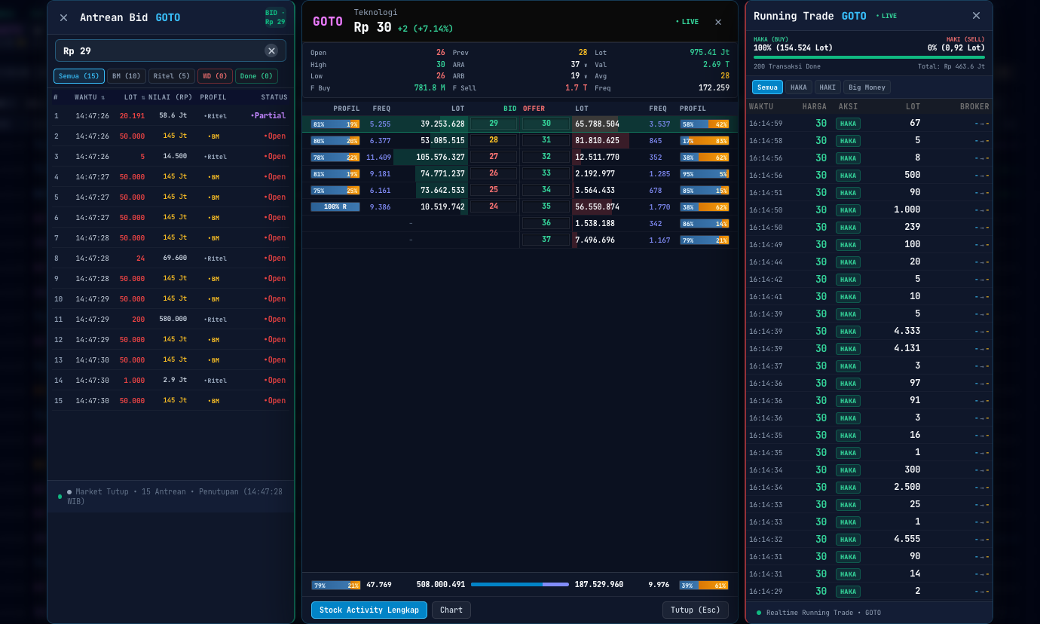Select bid price 29 in orderbook
The width and height of the screenshot is (1040, 624).
coord(494,124)
